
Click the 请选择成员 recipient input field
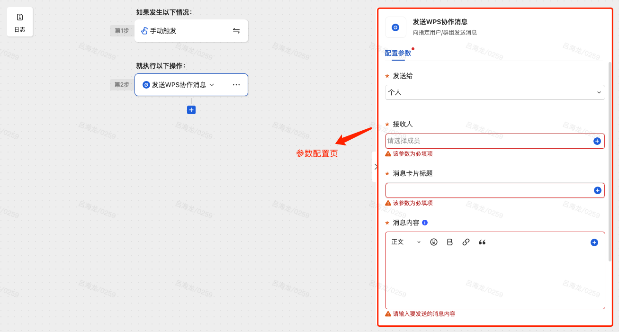click(x=488, y=141)
